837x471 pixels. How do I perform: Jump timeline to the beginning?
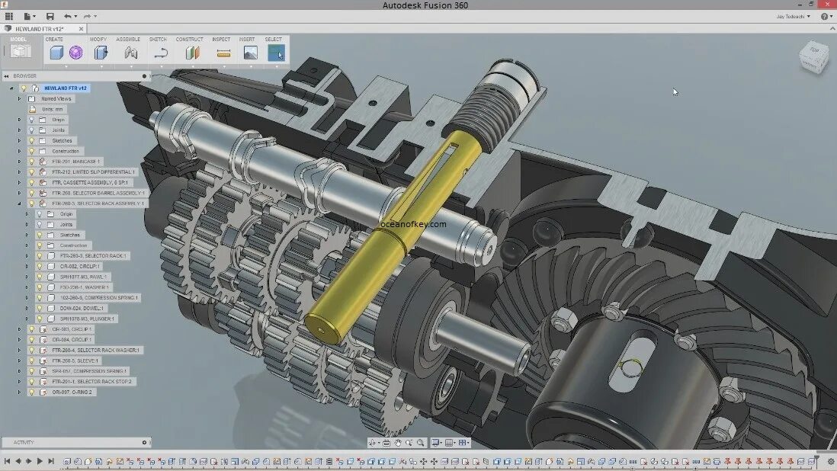point(7,461)
